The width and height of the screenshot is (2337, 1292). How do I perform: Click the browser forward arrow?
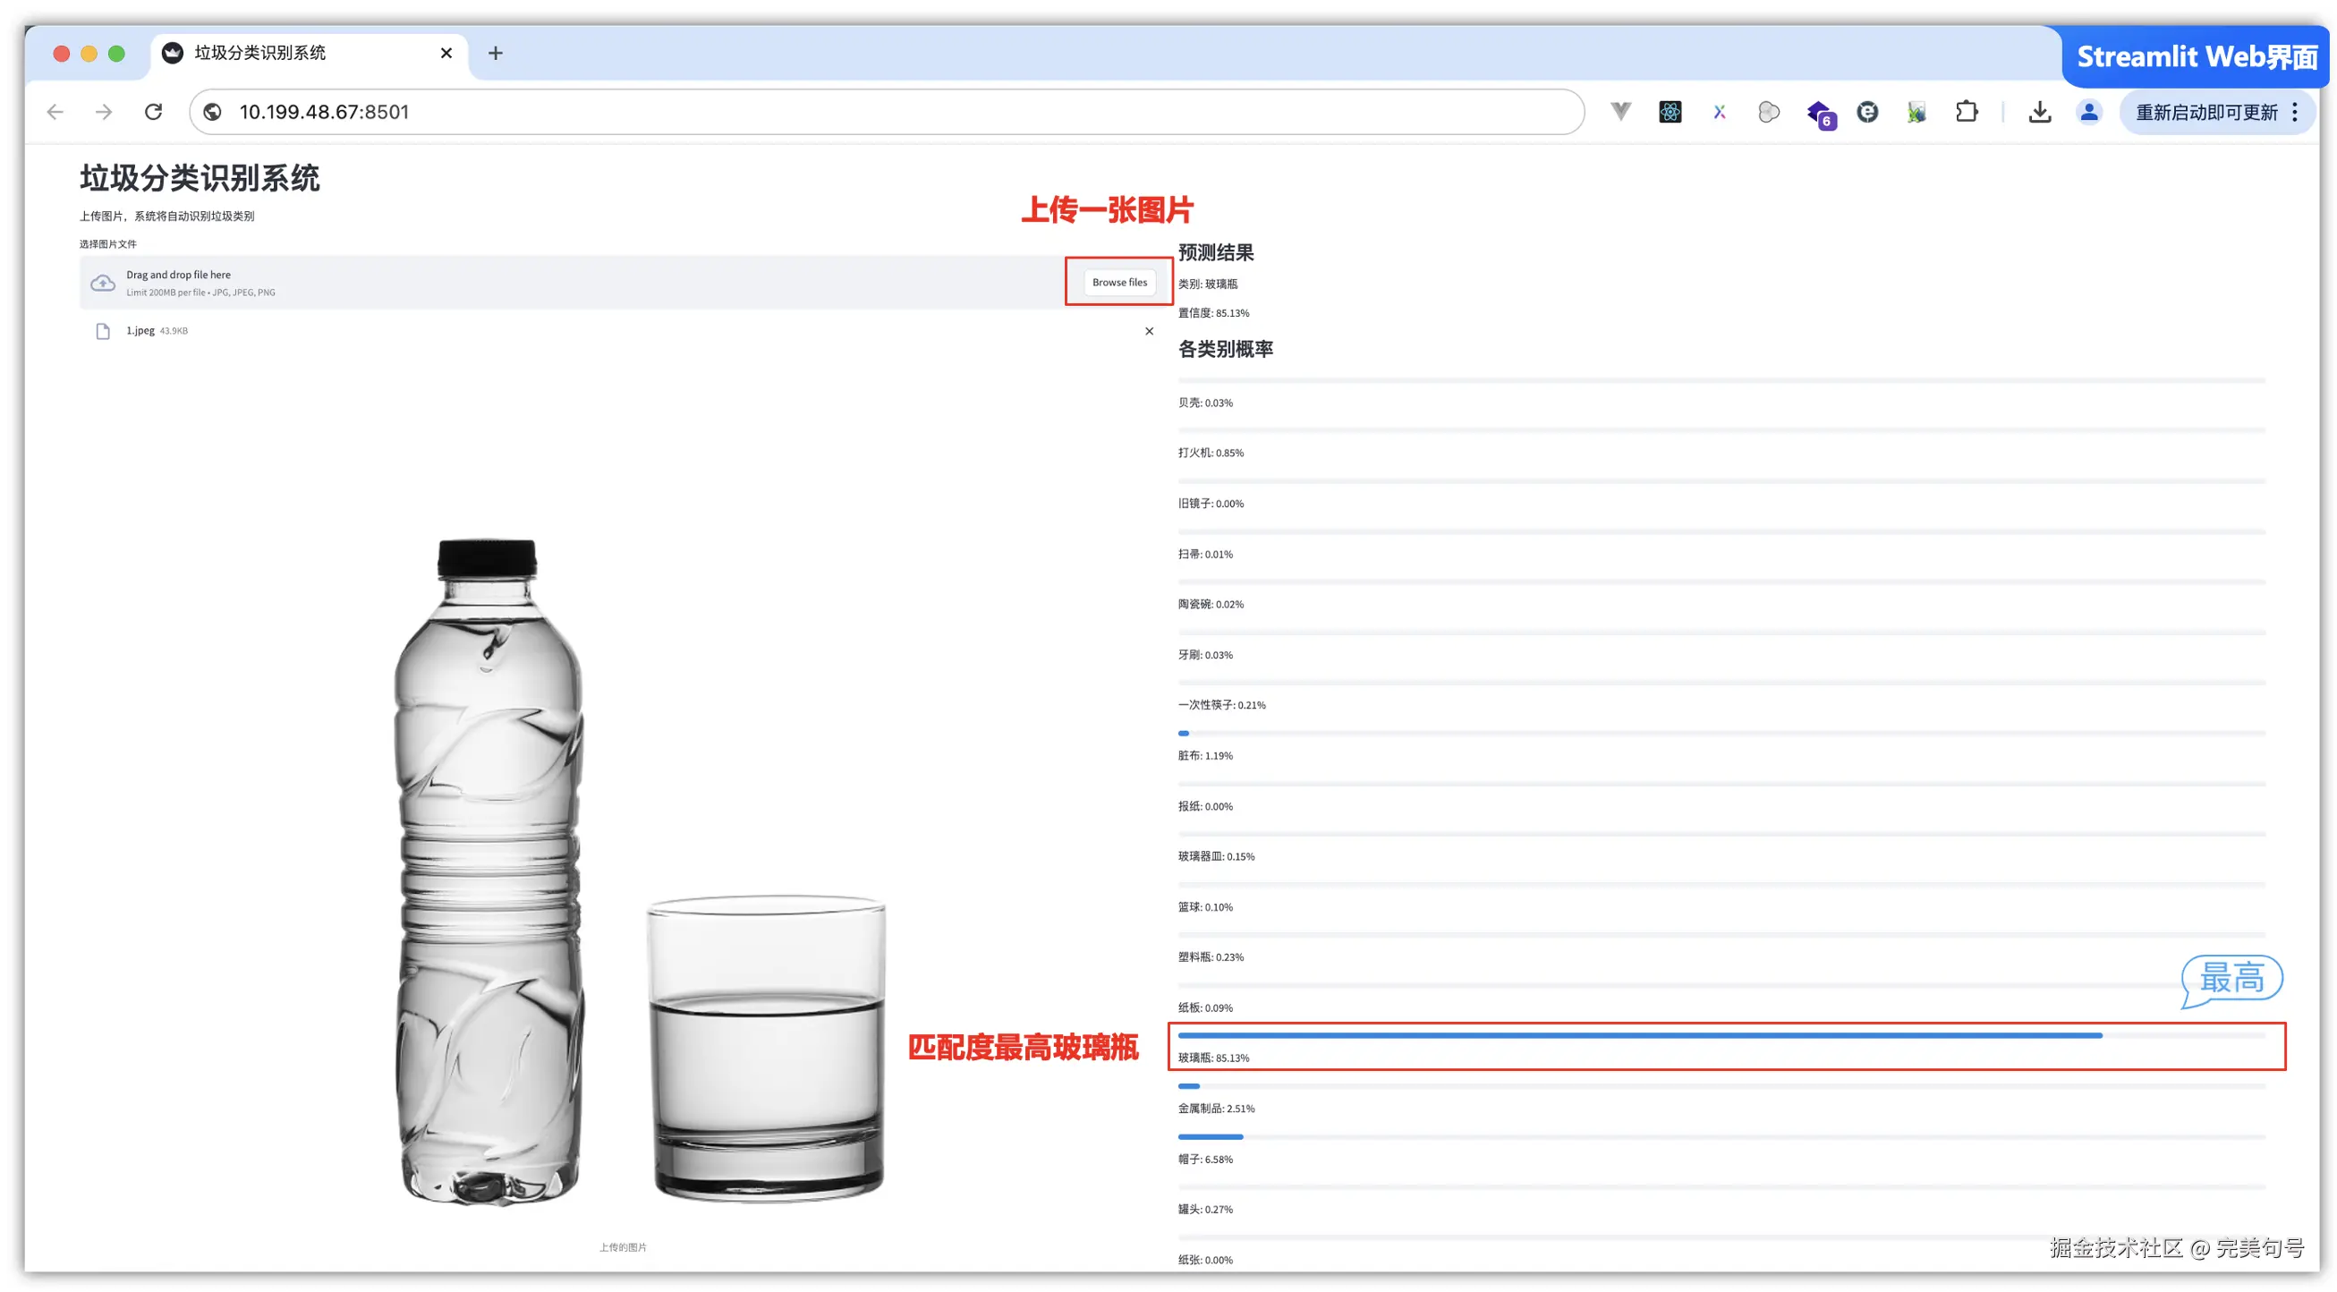coord(105,112)
